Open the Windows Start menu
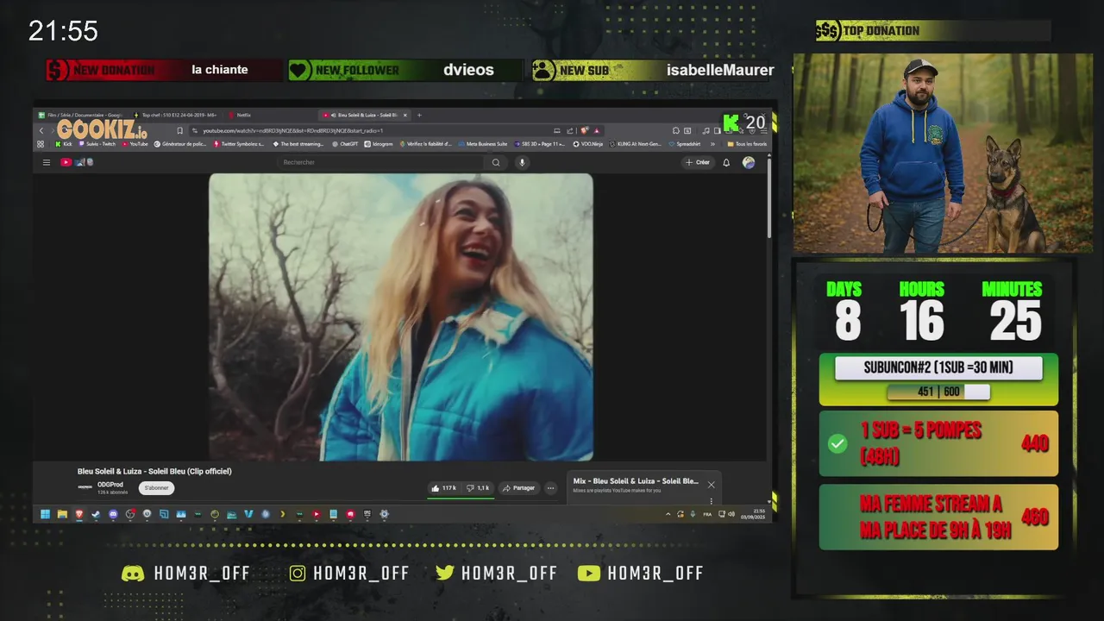This screenshot has width=1104, height=621. click(46, 514)
